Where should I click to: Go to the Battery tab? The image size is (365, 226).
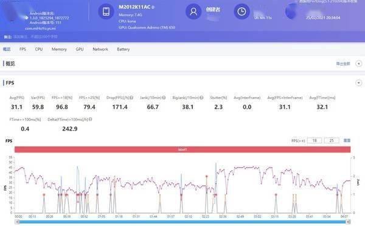tap(123, 49)
